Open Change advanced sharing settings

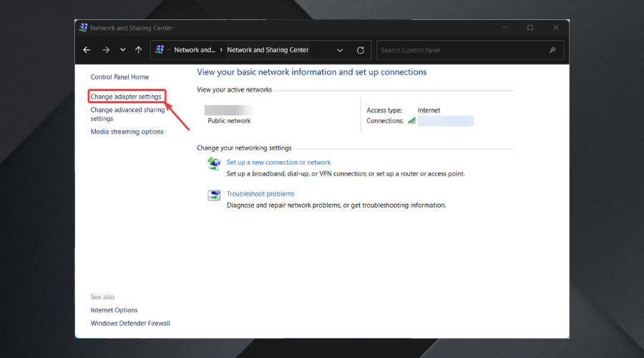point(127,110)
